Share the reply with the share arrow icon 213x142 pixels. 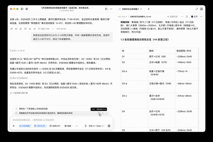35,29
